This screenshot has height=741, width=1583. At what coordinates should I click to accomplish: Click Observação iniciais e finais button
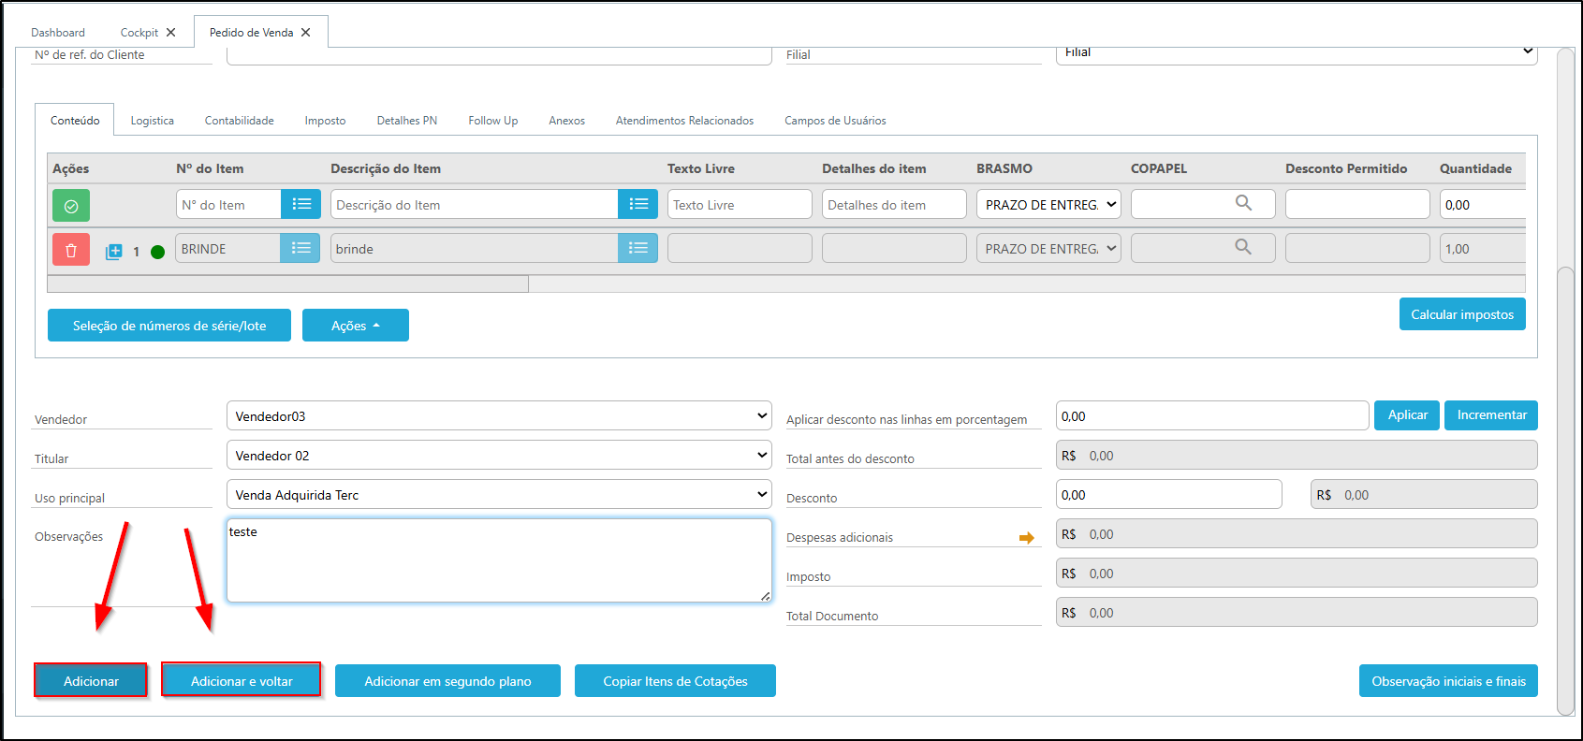tap(1448, 681)
